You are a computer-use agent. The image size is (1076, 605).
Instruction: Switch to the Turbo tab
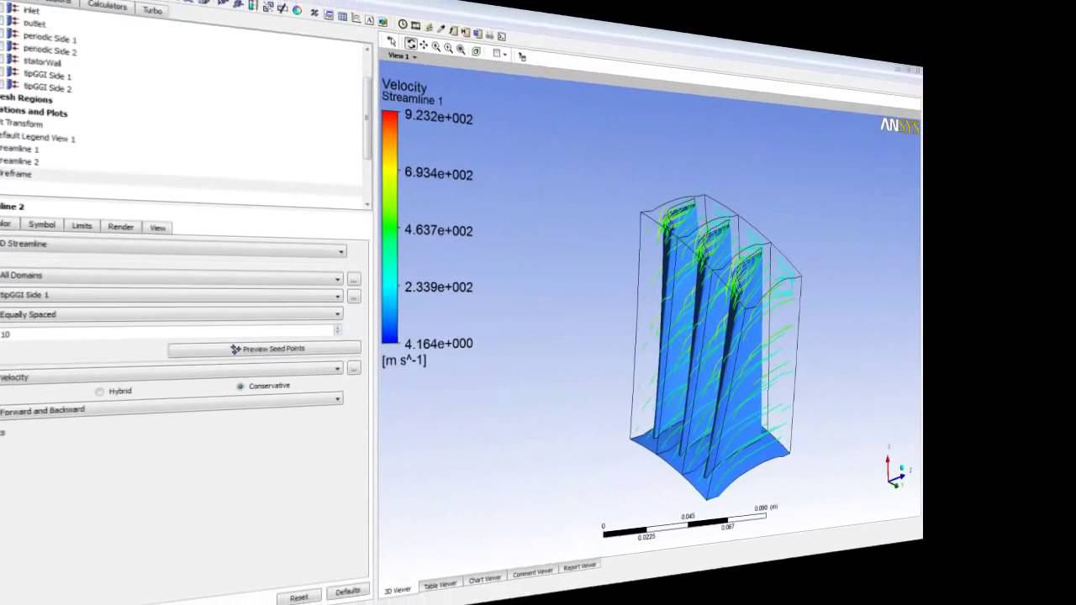[152, 10]
